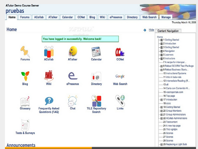This screenshot has height=149, width=198.
Task: Expand the 4 Navigation tree node
Action: pyautogui.click(x=162, y=51)
